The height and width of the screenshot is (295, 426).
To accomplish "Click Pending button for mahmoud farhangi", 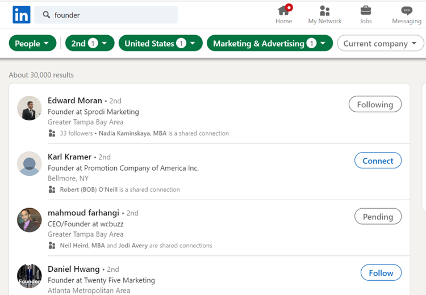I will point(378,216).
